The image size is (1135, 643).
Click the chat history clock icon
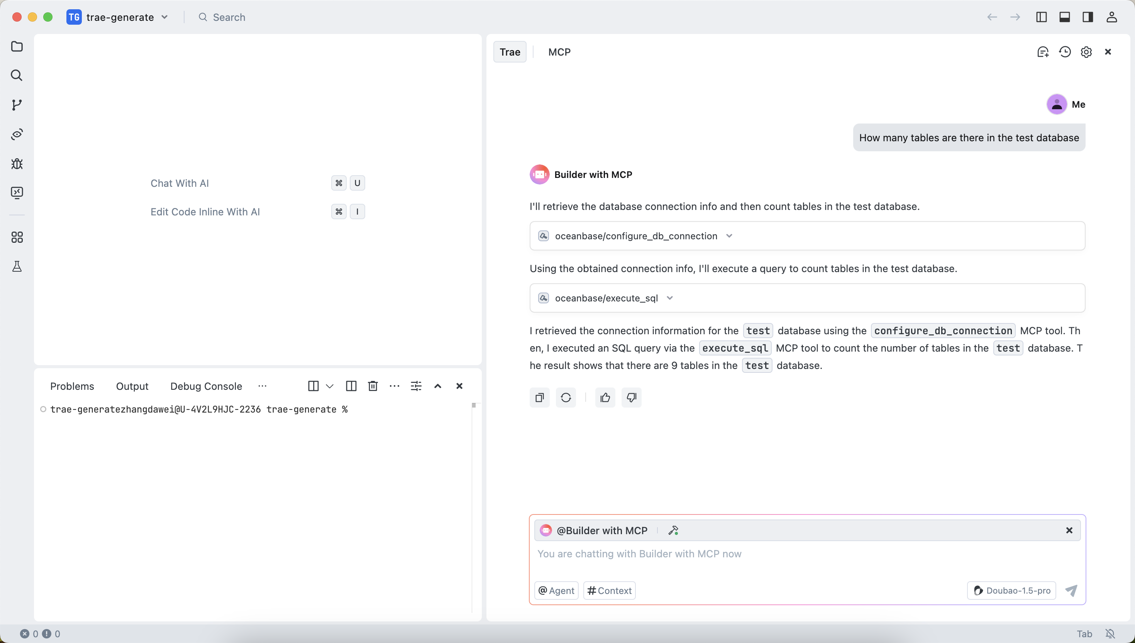click(1065, 52)
